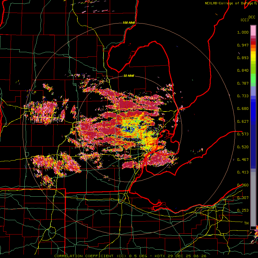This screenshot has height=258, width=258.
Task: Click the TH threshold label
Action: [246, 223]
